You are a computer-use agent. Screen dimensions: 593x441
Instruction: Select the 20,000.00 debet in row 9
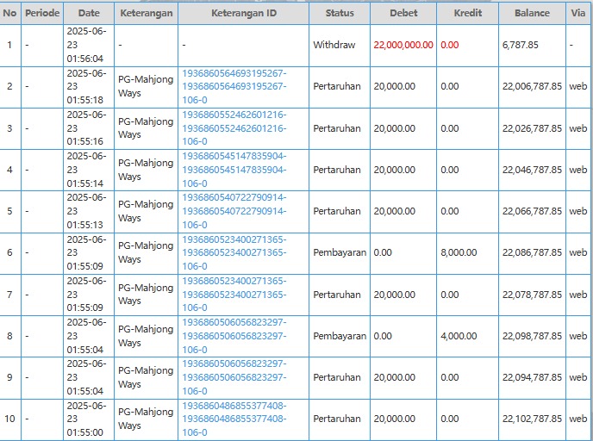click(x=395, y=377)
